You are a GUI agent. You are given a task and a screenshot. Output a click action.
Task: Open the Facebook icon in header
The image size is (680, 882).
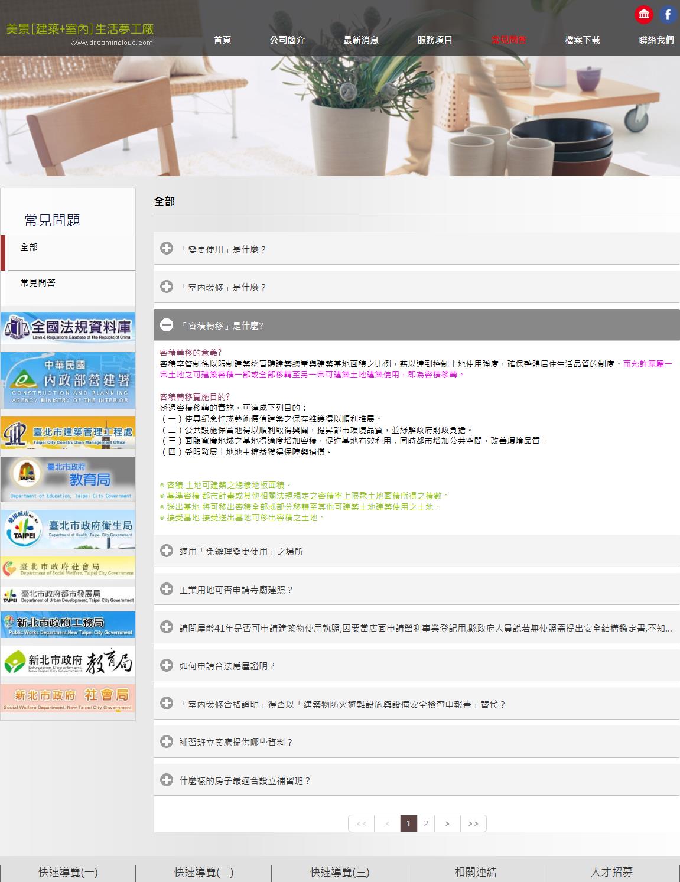[668, 15]
